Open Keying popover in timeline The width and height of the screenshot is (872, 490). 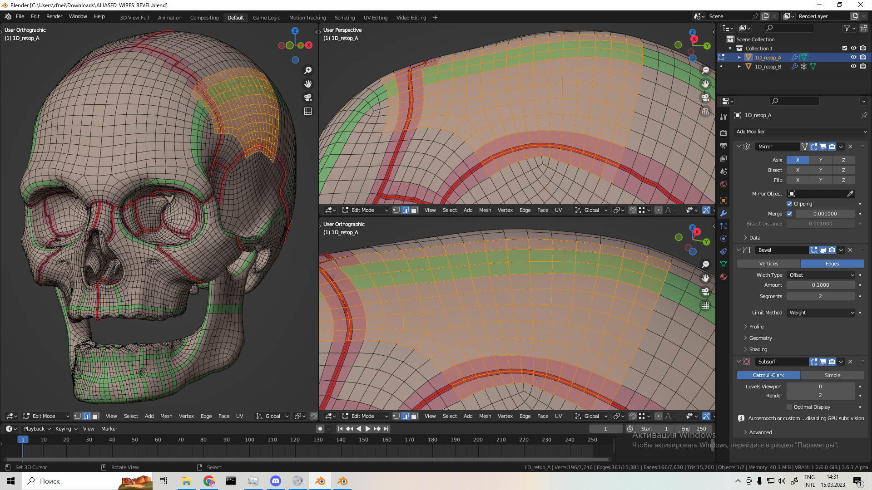[x=66, y=429]
